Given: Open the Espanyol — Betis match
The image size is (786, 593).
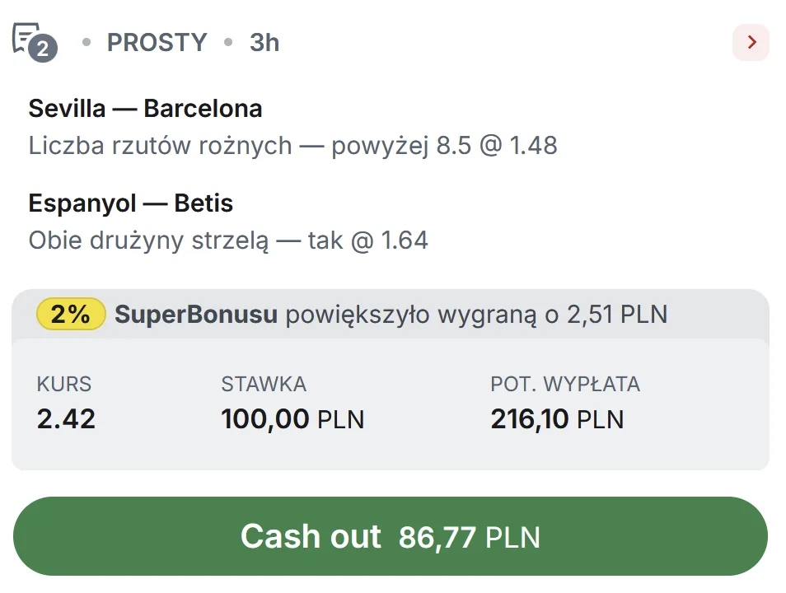Looking at the screenshot, I should pos(130,203).
